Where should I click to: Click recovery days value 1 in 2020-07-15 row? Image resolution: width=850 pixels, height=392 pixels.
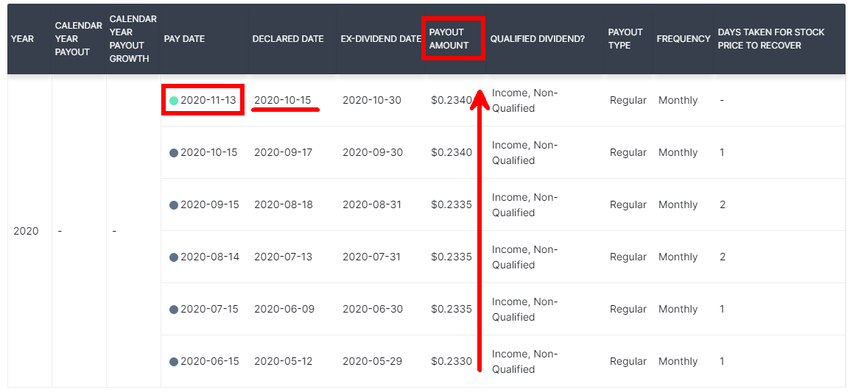pos(722,309)
